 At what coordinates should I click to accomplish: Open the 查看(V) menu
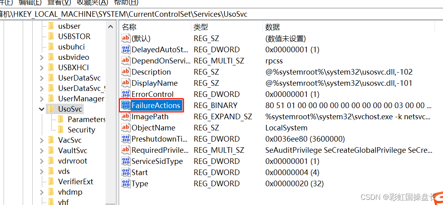[x=59, y=2]
